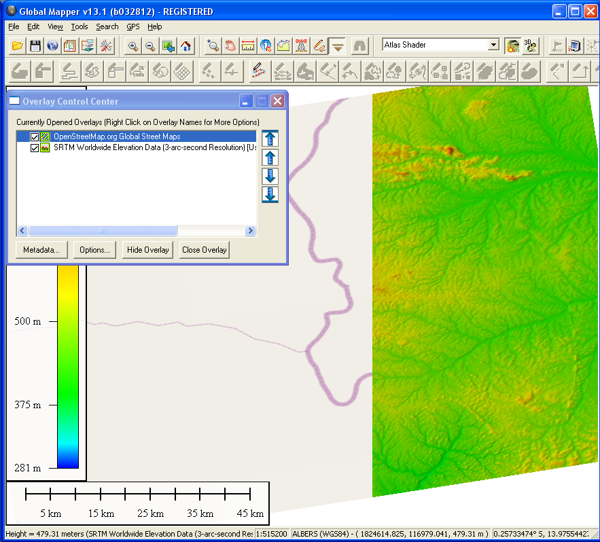Click the overlay list horizontal scrollbar right arrow

[x=251, y=231]
